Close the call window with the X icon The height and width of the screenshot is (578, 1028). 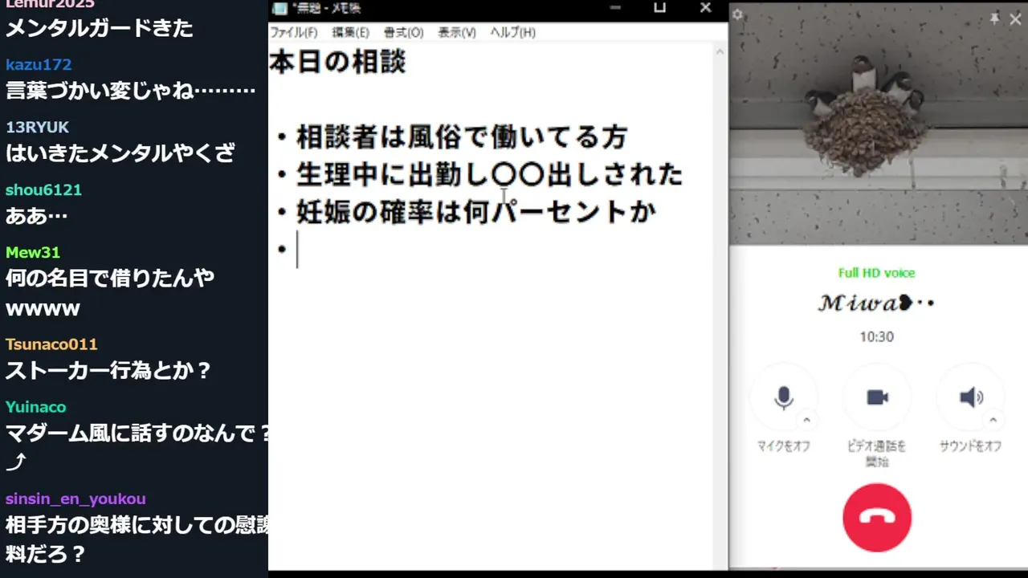[x=1015, y=18]
